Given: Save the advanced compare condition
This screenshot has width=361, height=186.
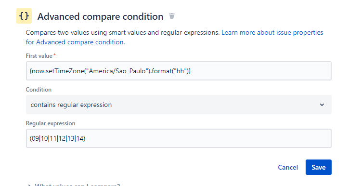Looking at the screenshot, I should 319,167.
